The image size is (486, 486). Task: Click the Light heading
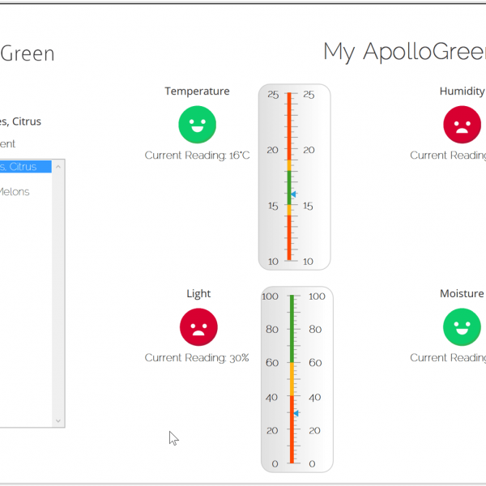tap(198, 293)
